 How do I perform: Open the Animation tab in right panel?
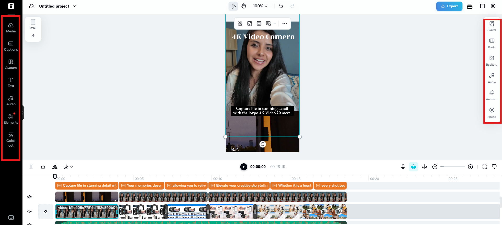coord(492,96)
